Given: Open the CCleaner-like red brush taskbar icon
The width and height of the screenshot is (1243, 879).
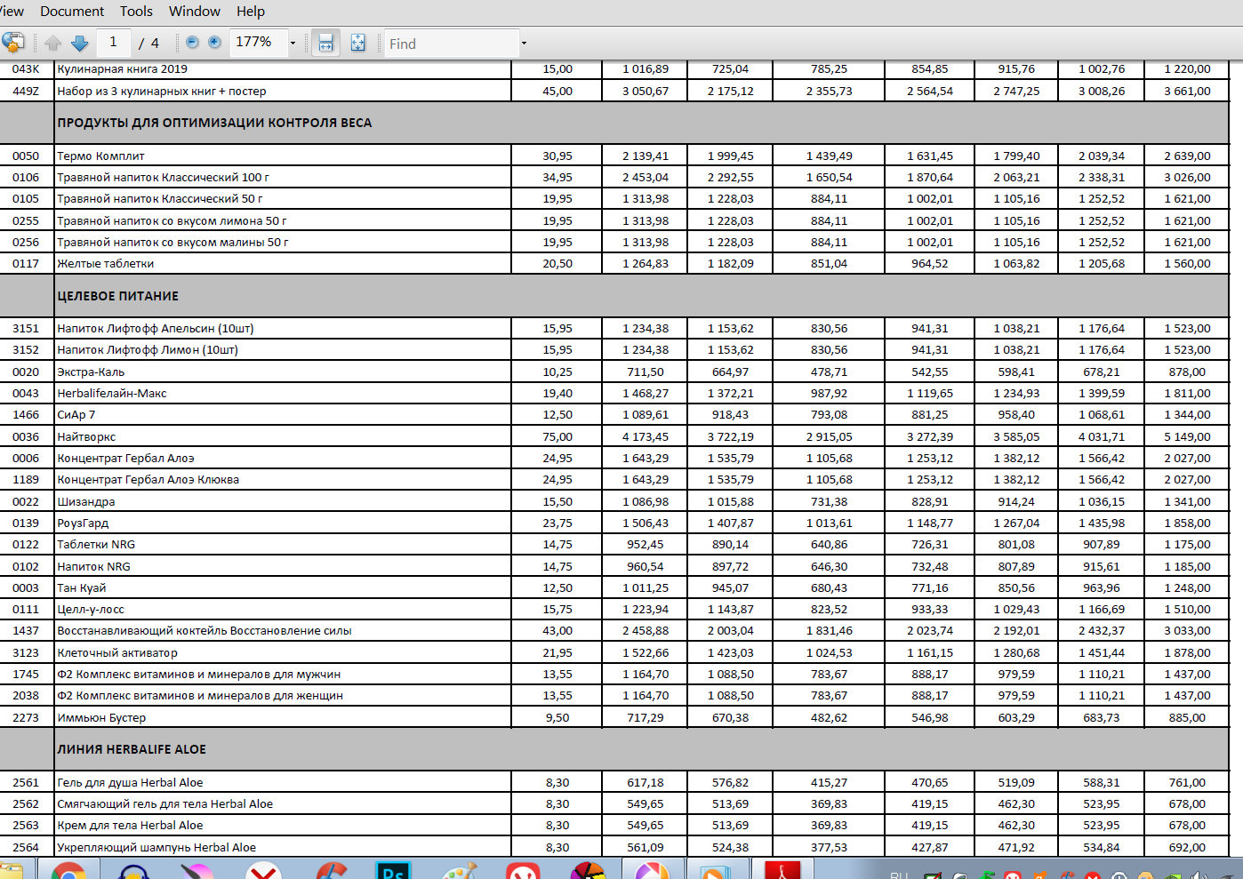Looking at the screenshot, I should pyautogui.click(x=331, y=870).
